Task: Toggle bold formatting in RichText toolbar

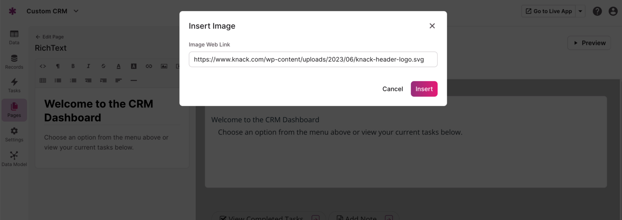Action: (x=73, y=66)
